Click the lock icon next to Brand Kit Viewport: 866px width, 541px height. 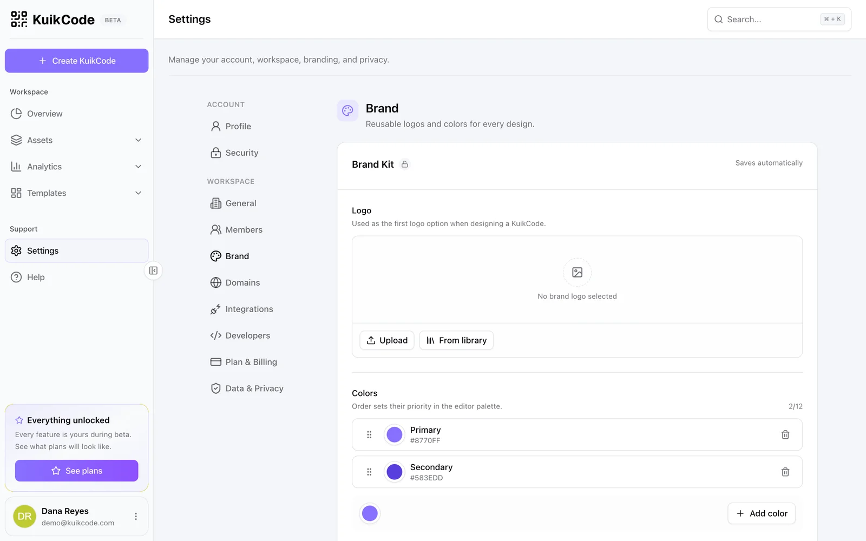point(405,164)
